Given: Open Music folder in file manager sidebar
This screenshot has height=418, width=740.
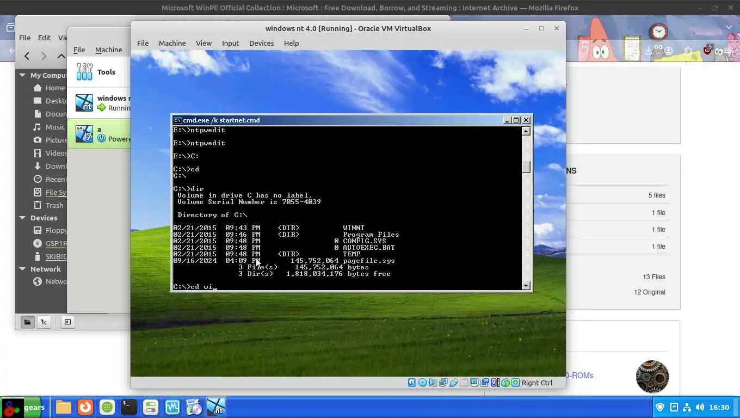Looking at the screenshot, I should 49,127.
